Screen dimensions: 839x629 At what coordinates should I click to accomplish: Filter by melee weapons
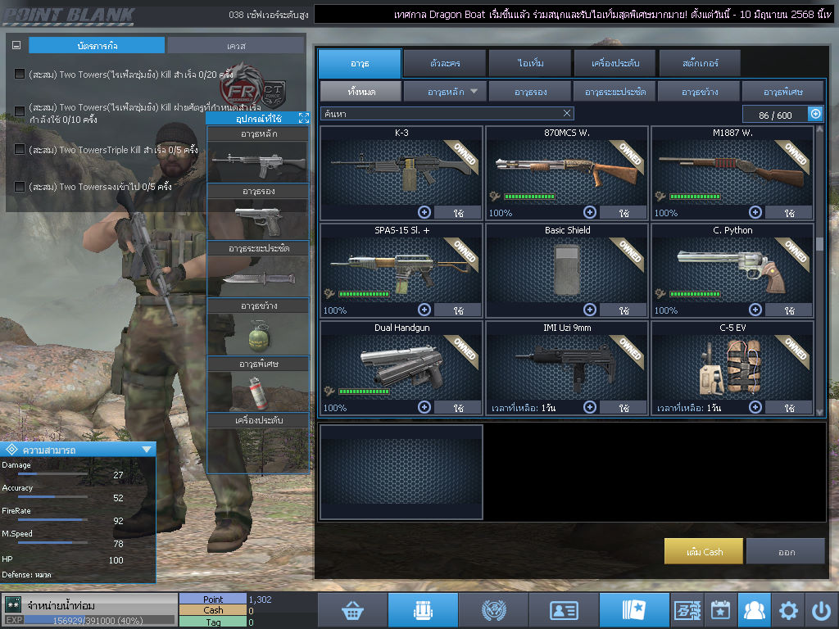[615, 92]
